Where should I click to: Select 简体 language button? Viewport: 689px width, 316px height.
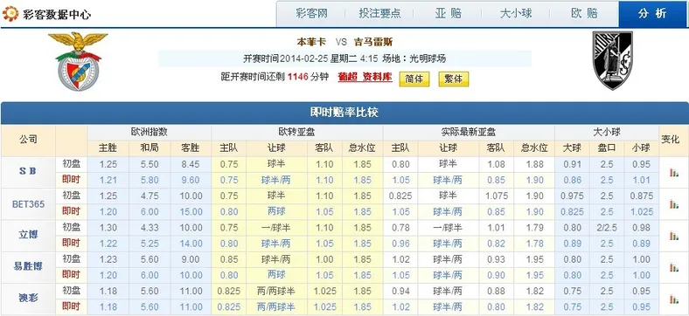click(x=414, y=79)
